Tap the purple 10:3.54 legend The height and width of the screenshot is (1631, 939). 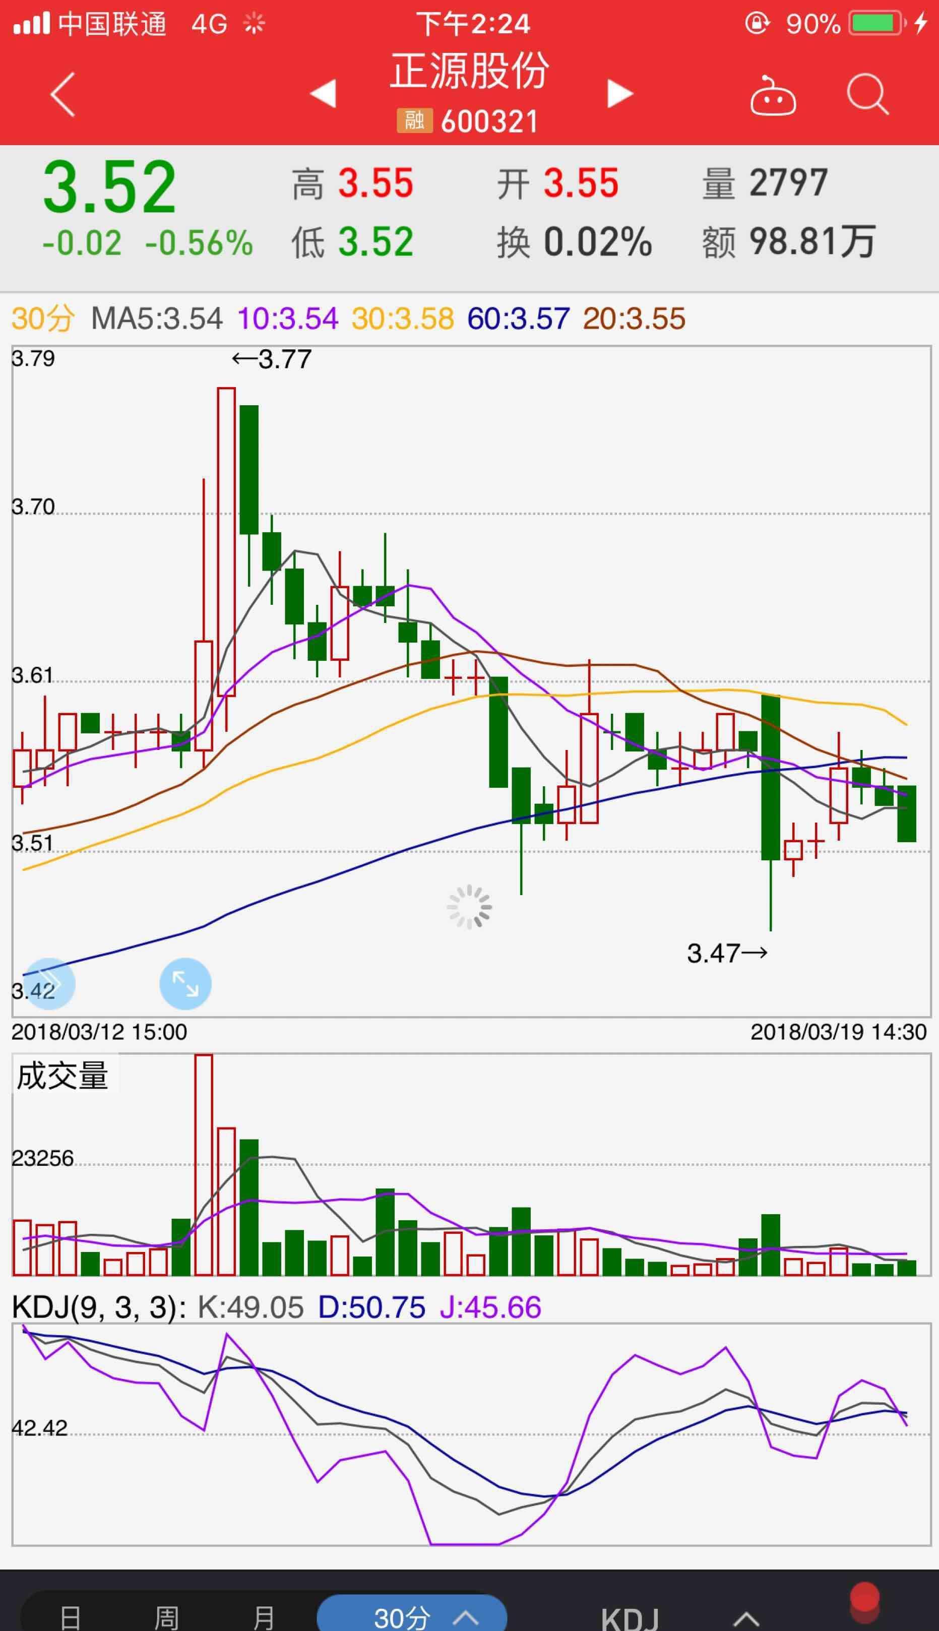tap(288, 319)
